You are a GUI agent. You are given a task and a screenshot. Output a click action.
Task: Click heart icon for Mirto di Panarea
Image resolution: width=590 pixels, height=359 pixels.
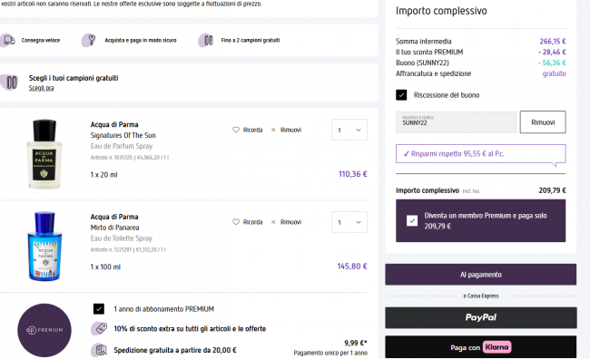pyautogui.click(x=236, y=222)
